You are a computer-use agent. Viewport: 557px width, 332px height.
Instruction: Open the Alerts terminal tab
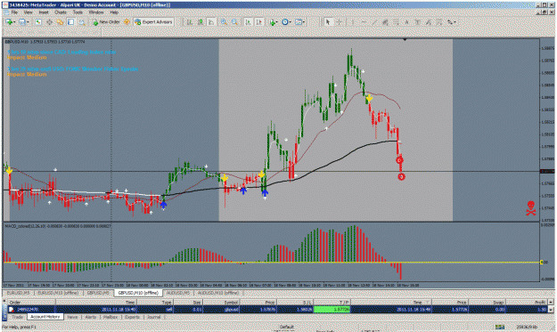(x=91, y=317)
